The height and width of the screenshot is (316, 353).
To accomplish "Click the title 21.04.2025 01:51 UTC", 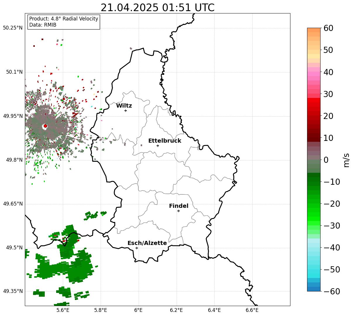I will click(157, 8).
